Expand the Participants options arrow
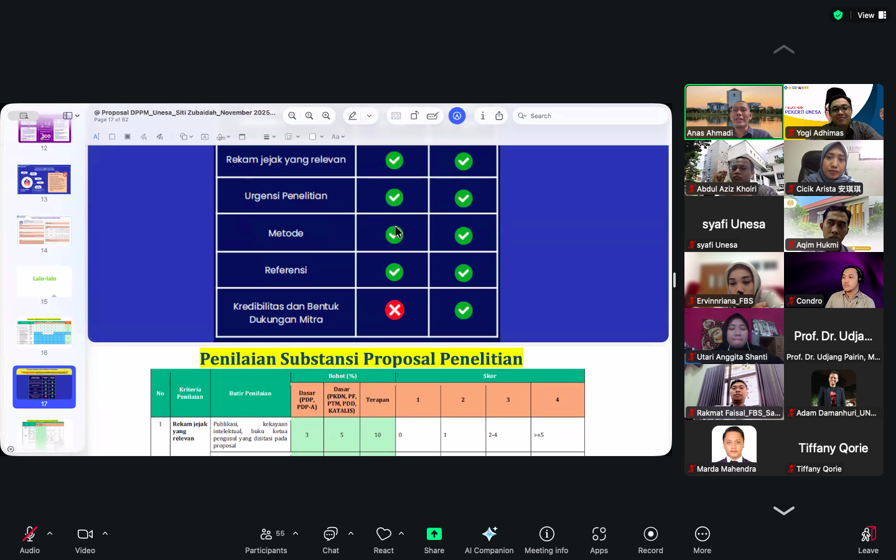This screenshot has height=560, width=896. [x=296, y=533]
